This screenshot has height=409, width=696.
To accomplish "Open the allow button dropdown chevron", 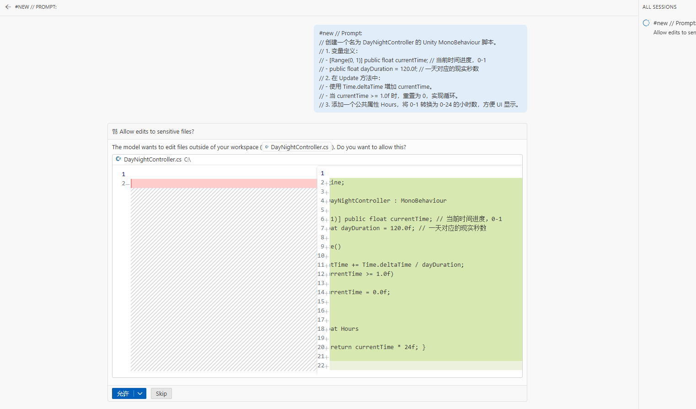I will pyautogui.click(x=140, y=393).
